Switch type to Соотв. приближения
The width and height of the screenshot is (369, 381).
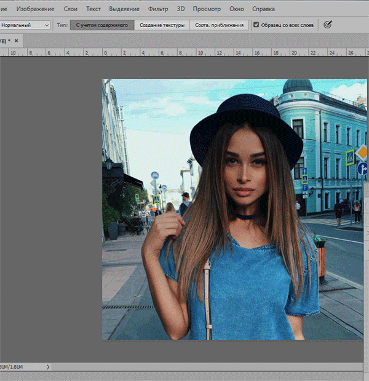coord(218,25)
